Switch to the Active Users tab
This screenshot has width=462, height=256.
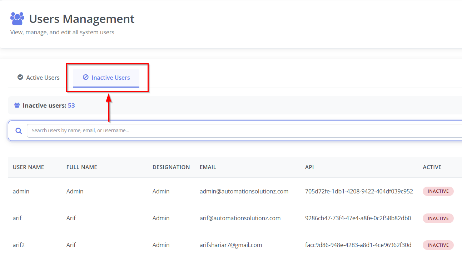[x=39, y=78]
